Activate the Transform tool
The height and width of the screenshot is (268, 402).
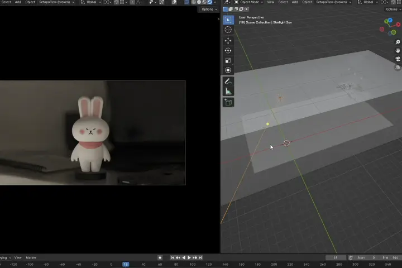click(x=228, y=70)
